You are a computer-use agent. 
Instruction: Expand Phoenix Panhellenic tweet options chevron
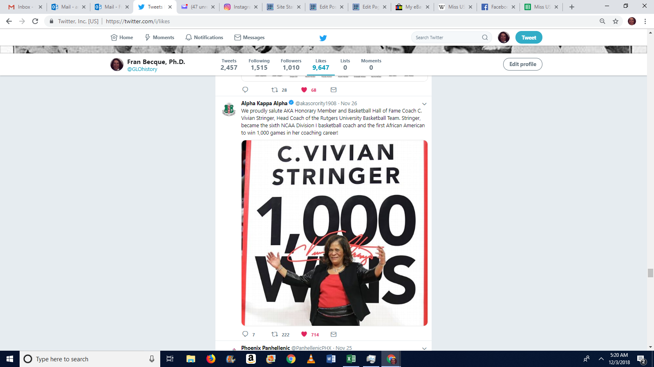[424, 349]
